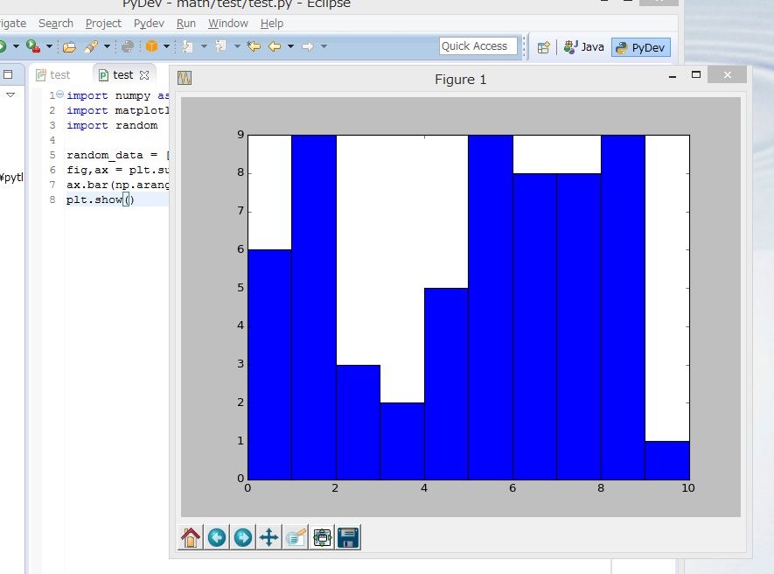774x574 pixels.
Task: Go back to previous plot view
Action: [x=217, y=537]
